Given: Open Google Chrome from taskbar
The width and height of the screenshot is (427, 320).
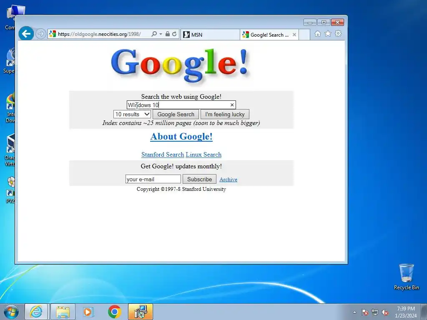Looking at the screenshot, I should pyautogui.click(x=114, y=312).
